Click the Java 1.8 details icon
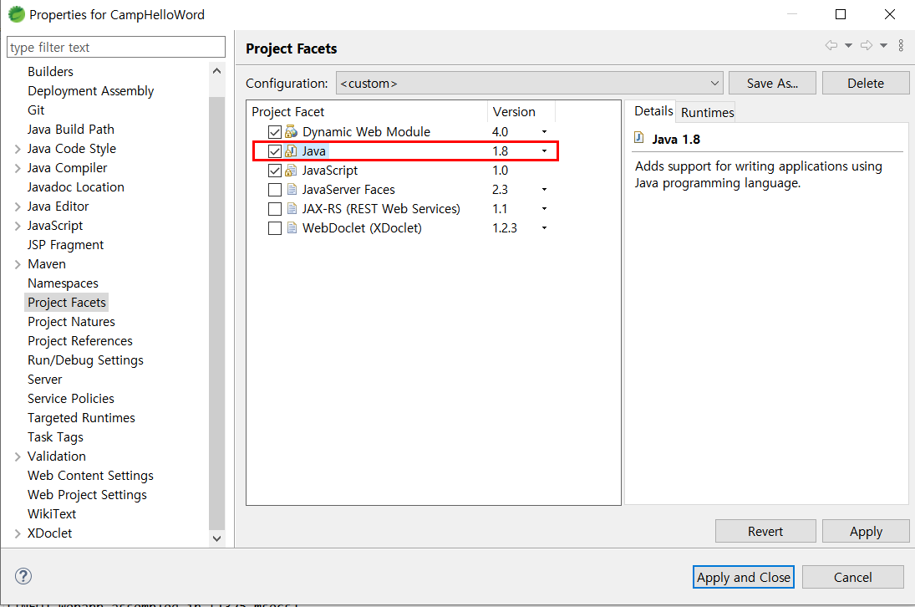Viewport: 915px width, 607px height. (x=639, y=138)
